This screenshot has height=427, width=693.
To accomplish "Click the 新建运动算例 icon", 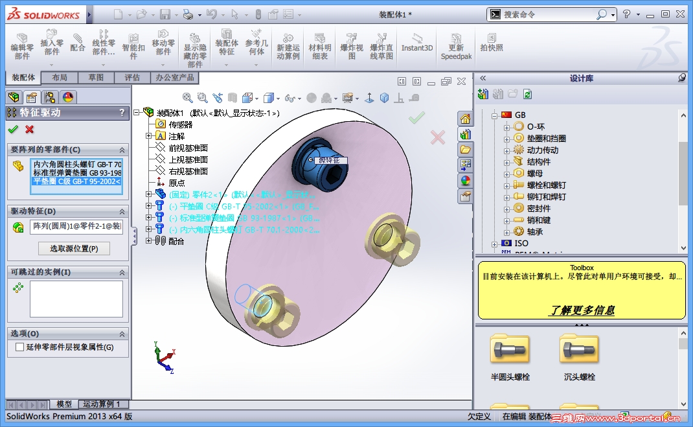I will point(288,47).
